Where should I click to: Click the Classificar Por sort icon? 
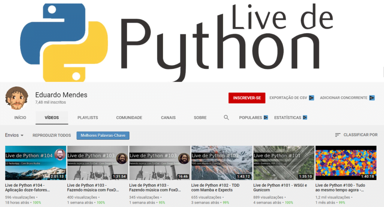[338, 135]
